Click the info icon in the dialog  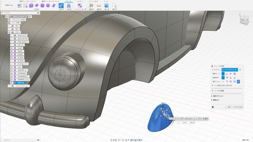click(x=213, y=107)
